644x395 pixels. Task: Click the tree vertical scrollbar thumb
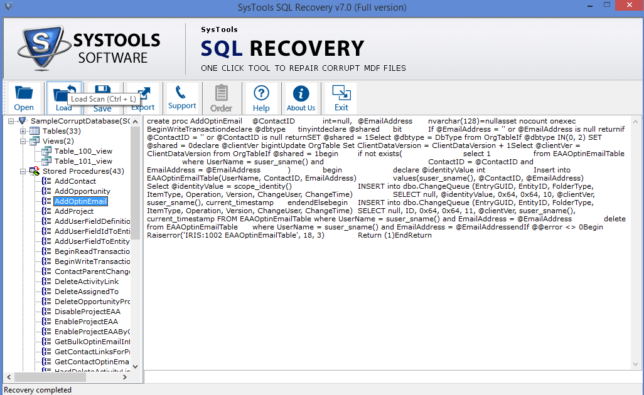pyautogui.click(x=135, y=183)
